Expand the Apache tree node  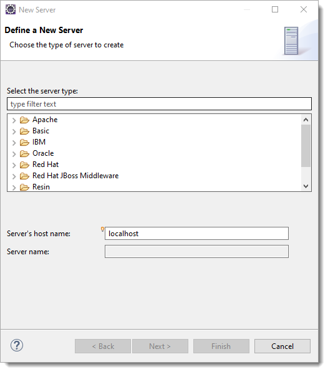point(14,120)
